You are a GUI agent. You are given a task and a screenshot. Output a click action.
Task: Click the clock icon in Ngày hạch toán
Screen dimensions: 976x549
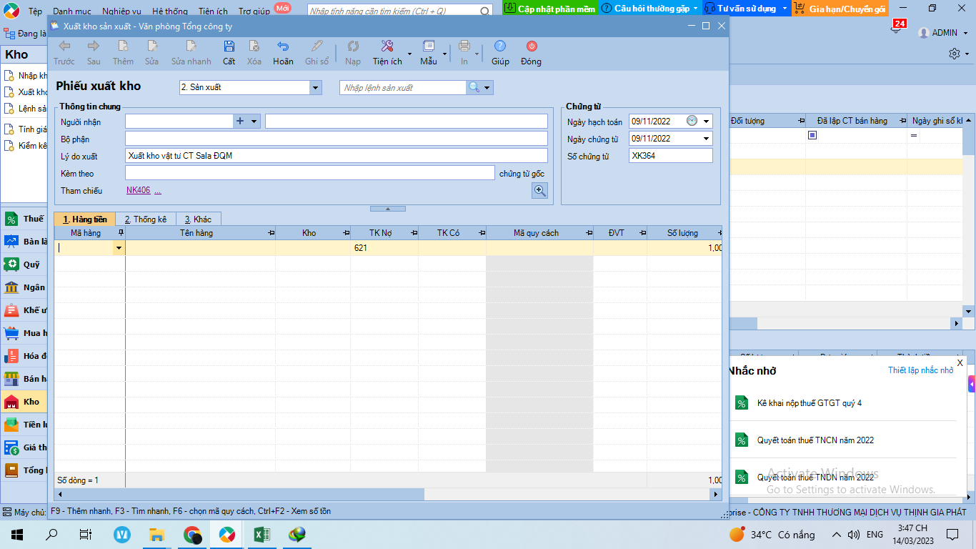pyautogui.click(x=692, y=121)
